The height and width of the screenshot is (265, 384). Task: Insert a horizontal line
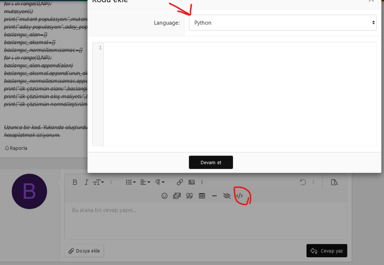click(x=214, y=196)
